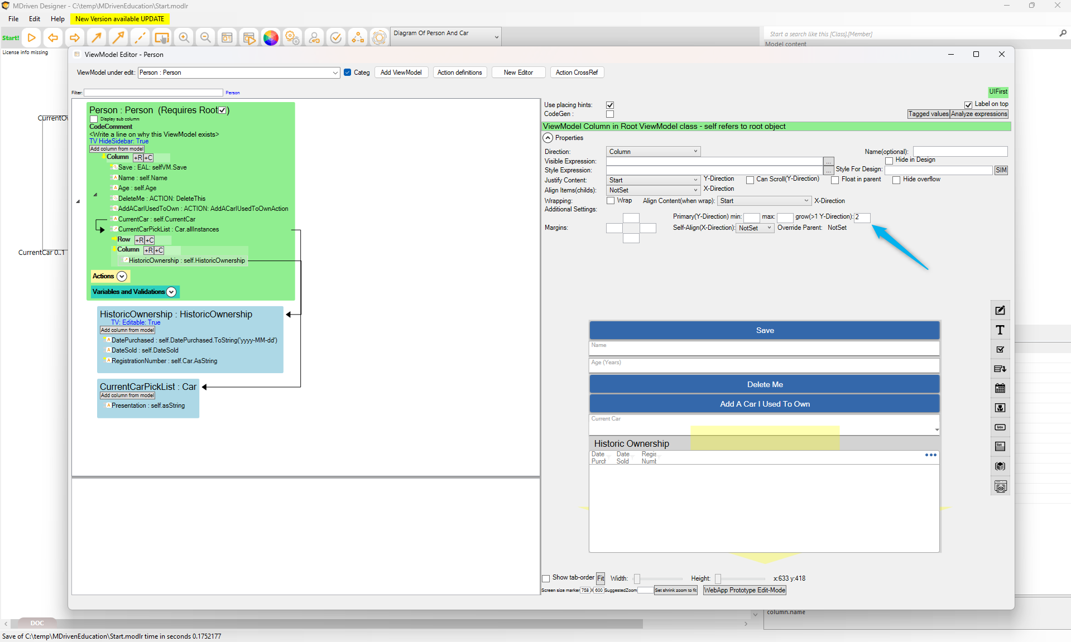The width and height of the screenshot is (1071, 642).
Task: Click the zoom out magnifier icon
Action: (x=205, y=38)
